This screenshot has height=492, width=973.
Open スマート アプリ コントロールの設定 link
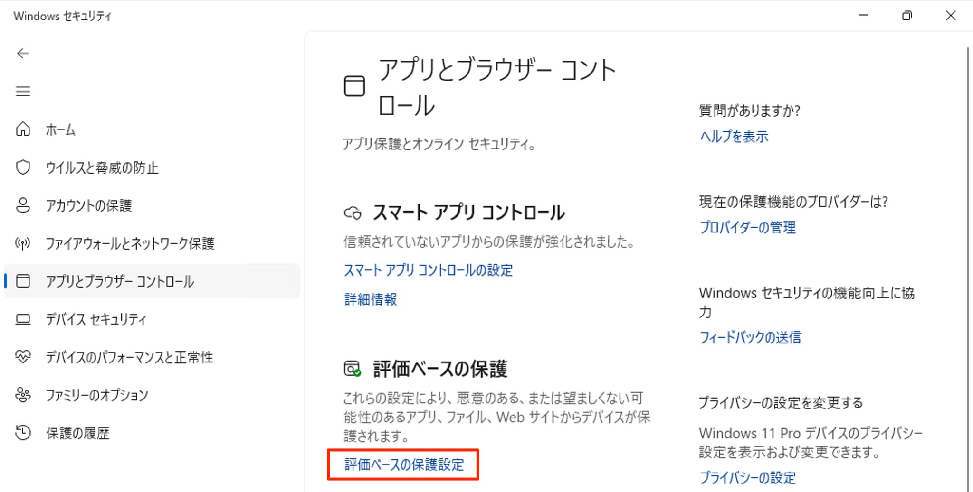[428, 270]
